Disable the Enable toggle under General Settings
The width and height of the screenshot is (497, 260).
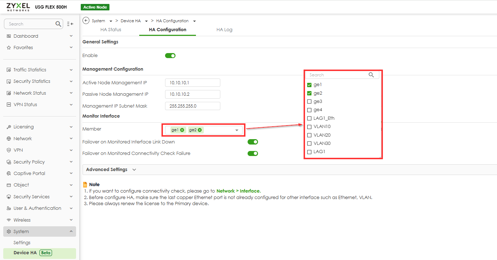click(170, 55)
